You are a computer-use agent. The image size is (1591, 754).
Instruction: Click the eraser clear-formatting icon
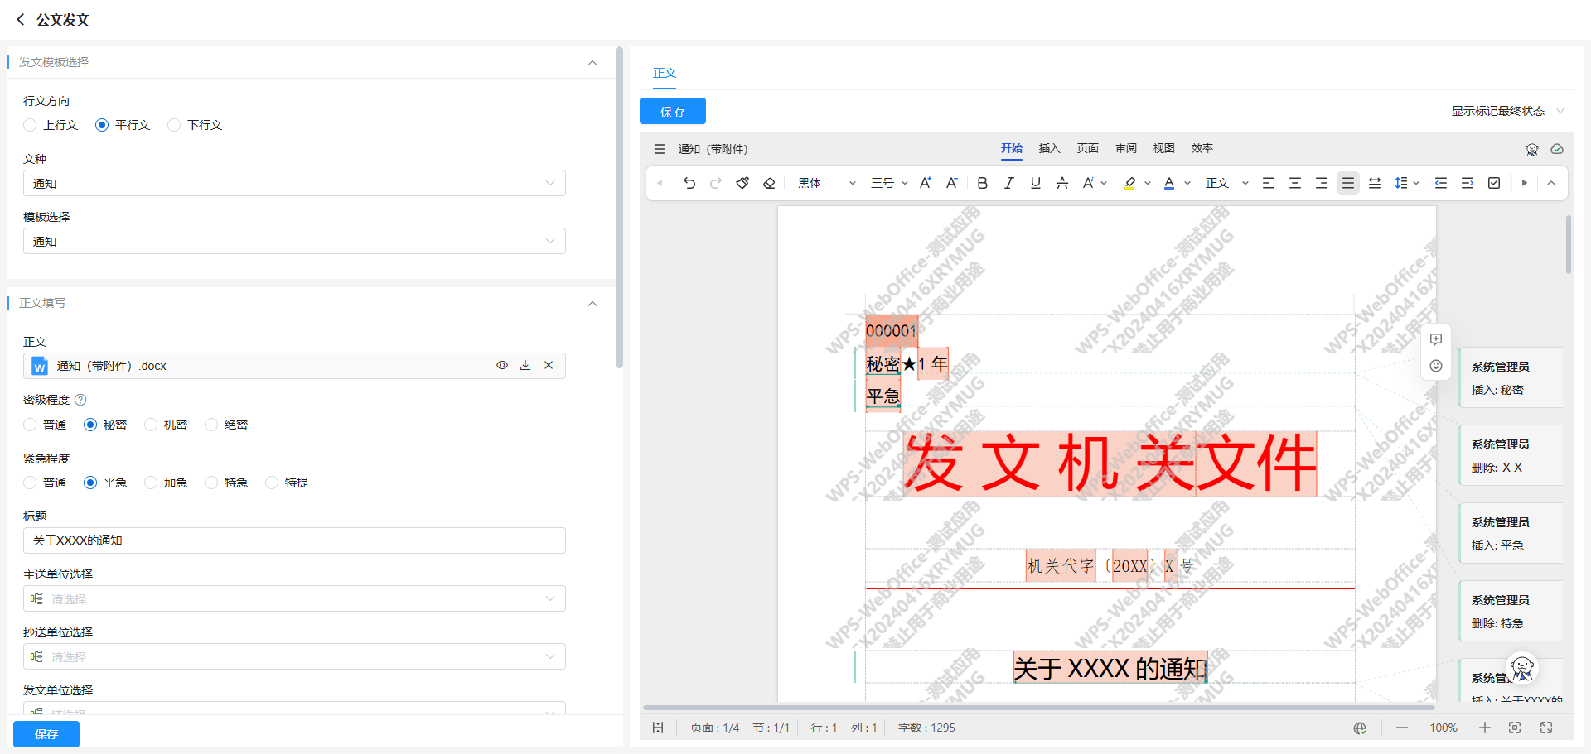[x=769, y=183]
